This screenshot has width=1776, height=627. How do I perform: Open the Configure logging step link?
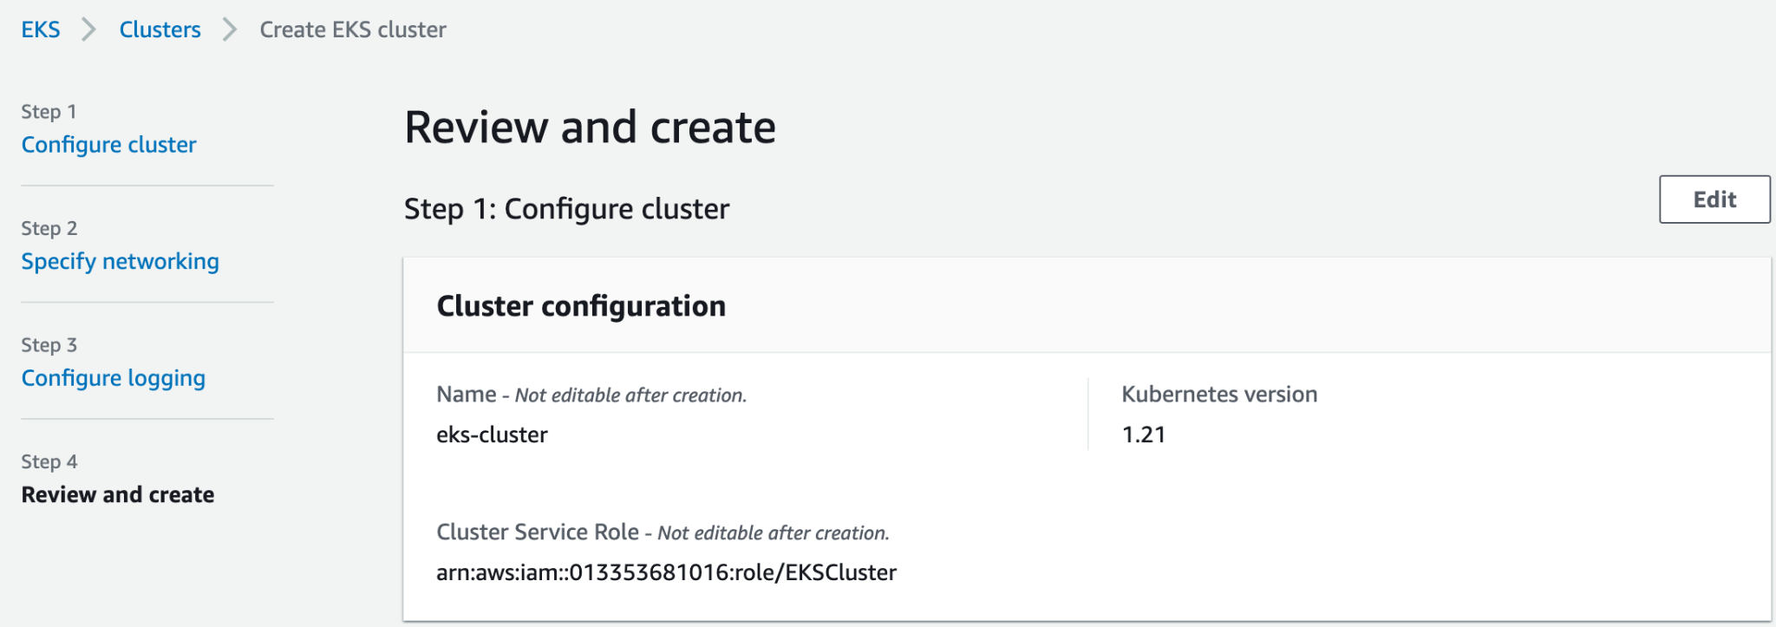pos(113,378)
